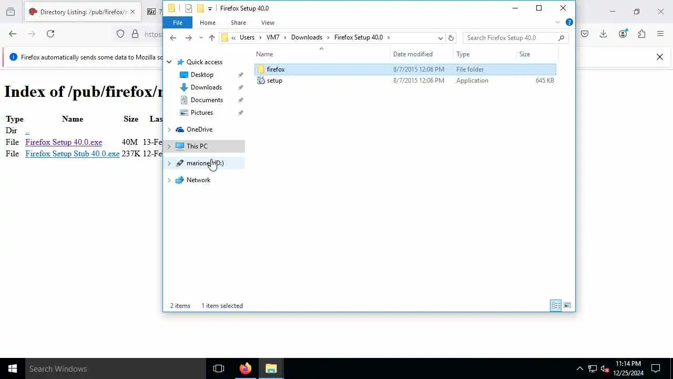Open Pictures in navigation pane
This screenshot has width=673, height=379.
pyautogui.click(x=202, y=113)
